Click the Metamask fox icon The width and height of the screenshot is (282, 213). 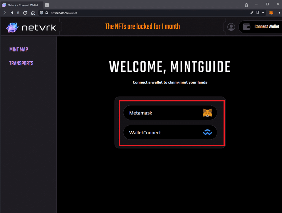pos(207,113)
